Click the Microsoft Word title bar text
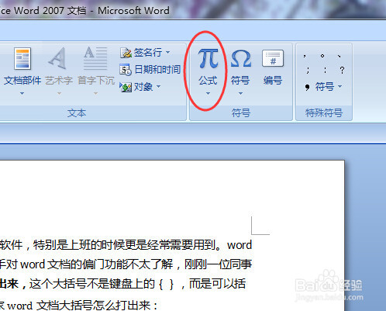The image size is (386, 311). pos(84,11)
